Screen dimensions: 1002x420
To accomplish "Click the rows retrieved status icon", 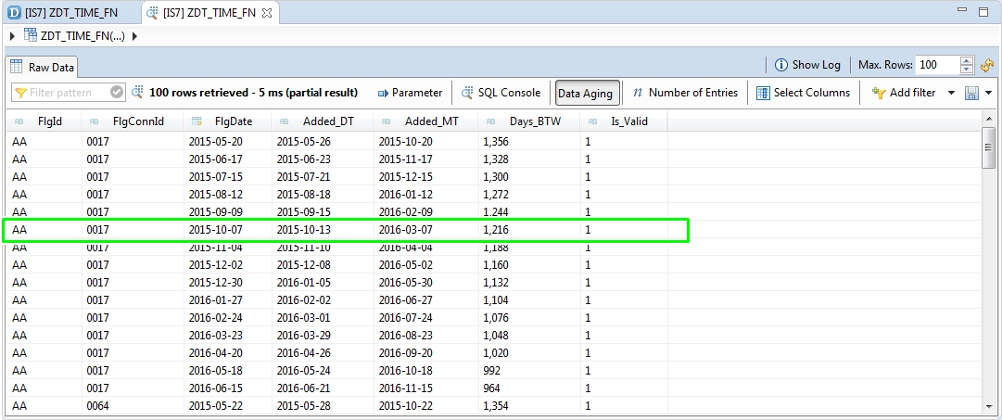I will pos(137,93).
